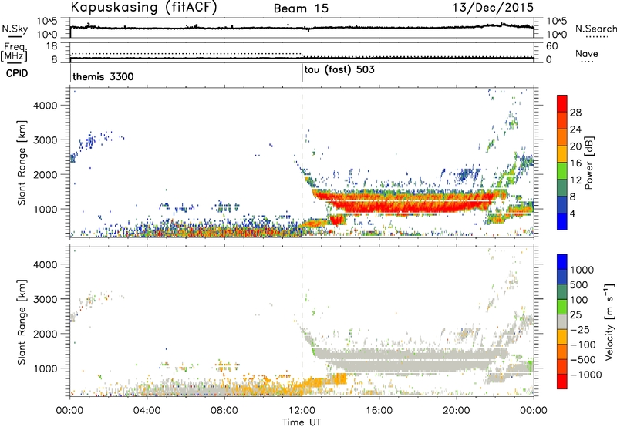Screen dimensions: 617x427
Task: Click velocity colorbar value 500
Action: pos(579,284)
